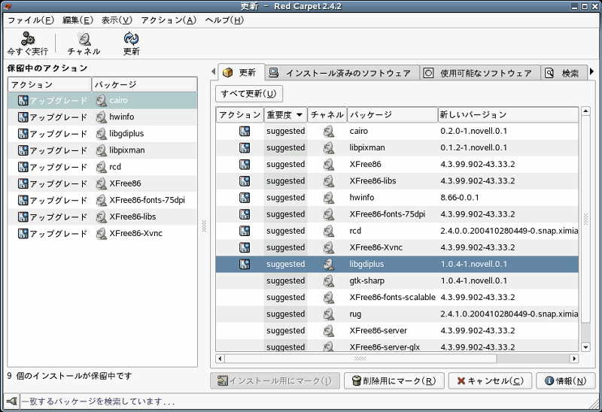
Task: Switch to the 更新 updates tab
Action: 241,72
